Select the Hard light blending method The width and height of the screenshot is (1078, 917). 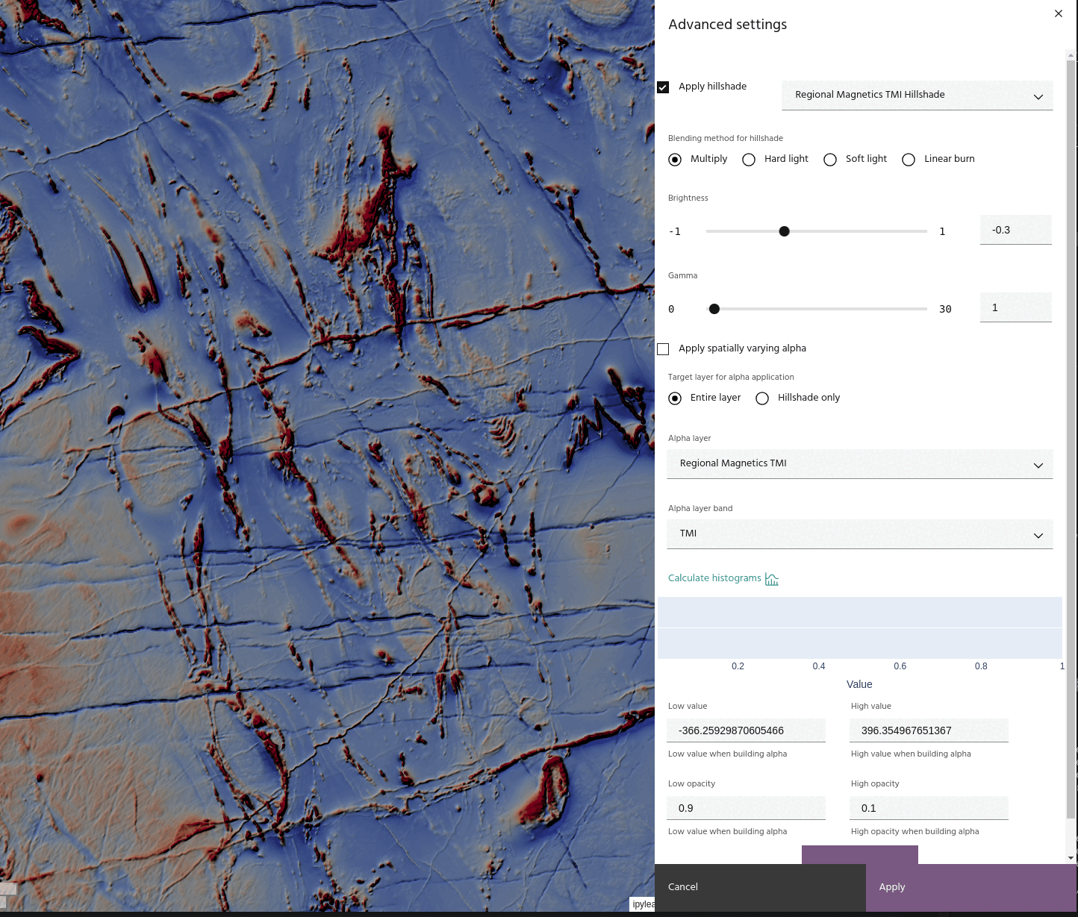pyautogui.click(x=749, y=160)
